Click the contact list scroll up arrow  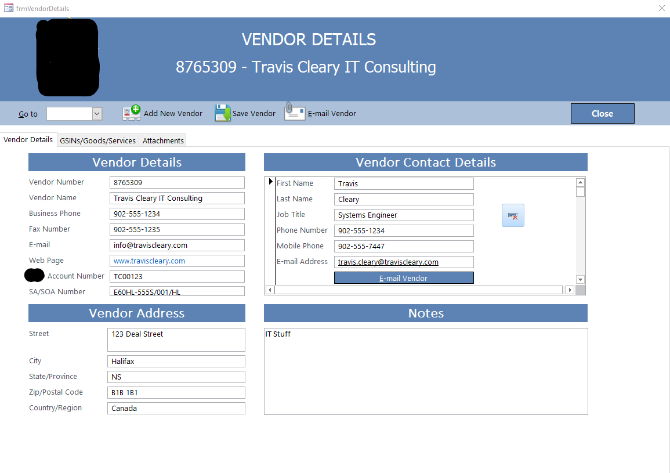click(580, 182)
